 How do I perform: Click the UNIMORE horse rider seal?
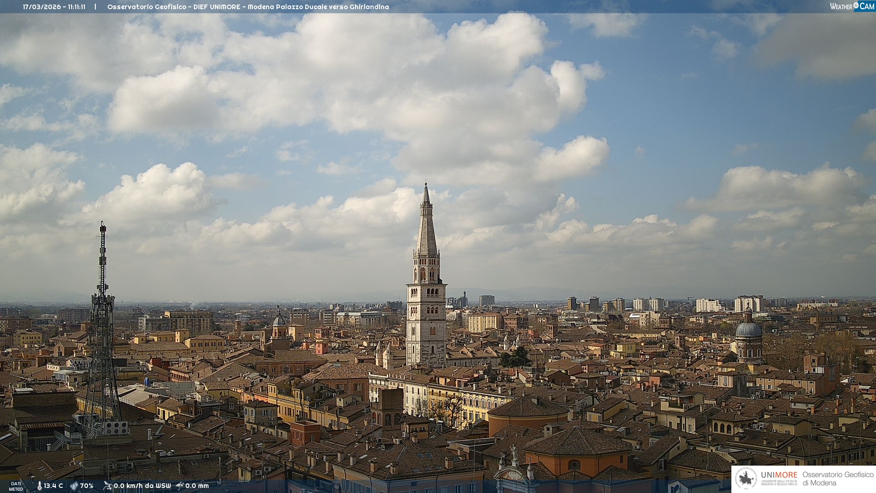tap(746, 479)
